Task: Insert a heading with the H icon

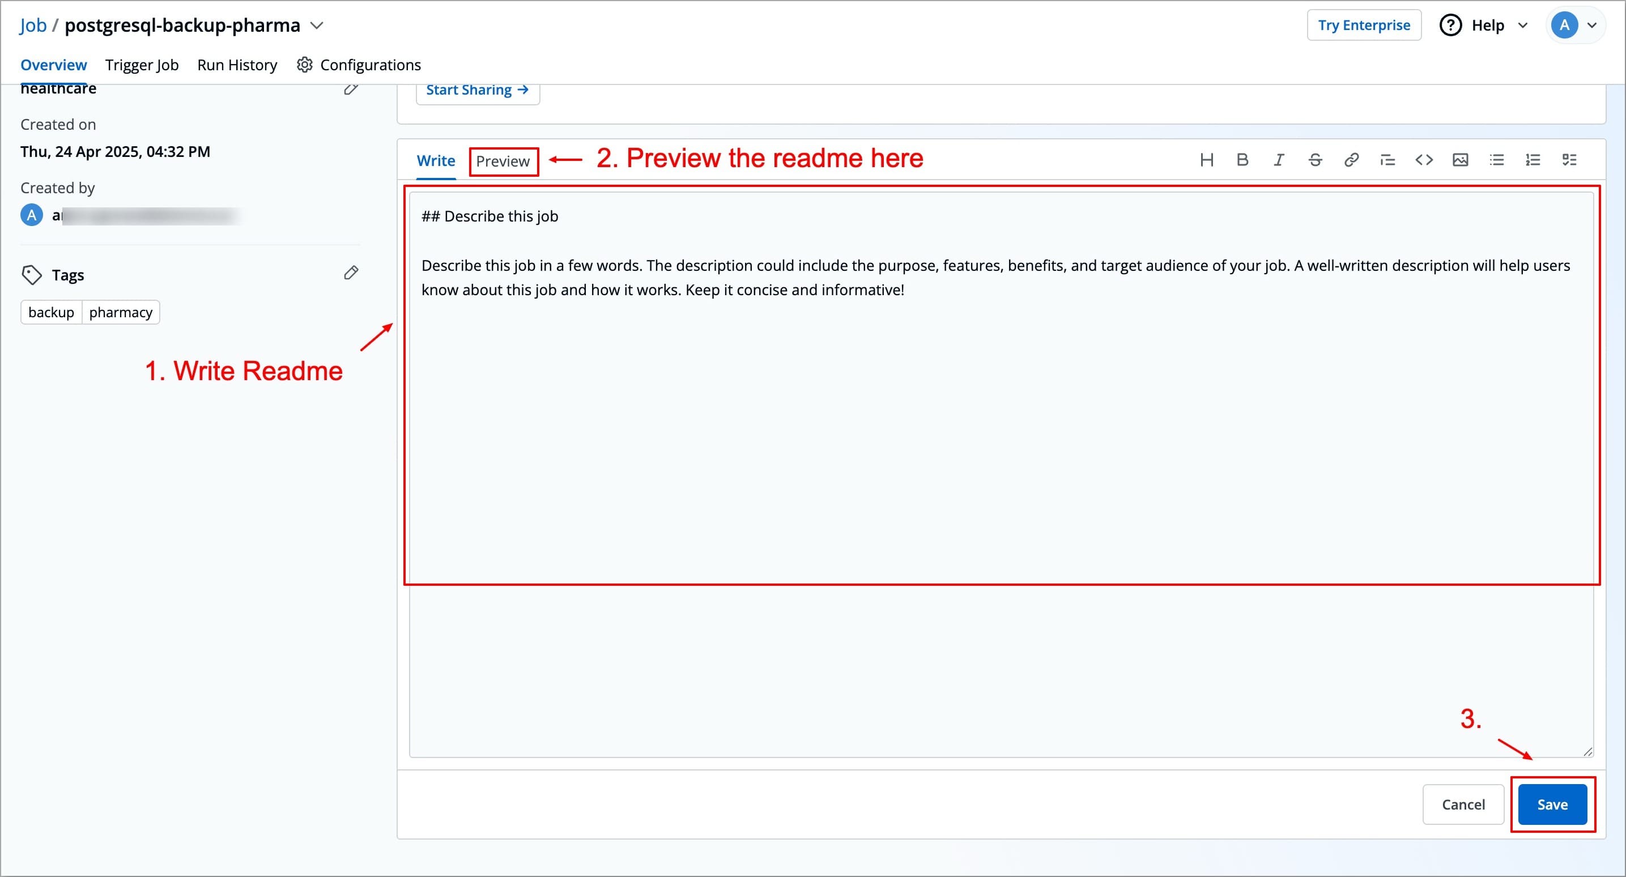Action: point(1207,160)
